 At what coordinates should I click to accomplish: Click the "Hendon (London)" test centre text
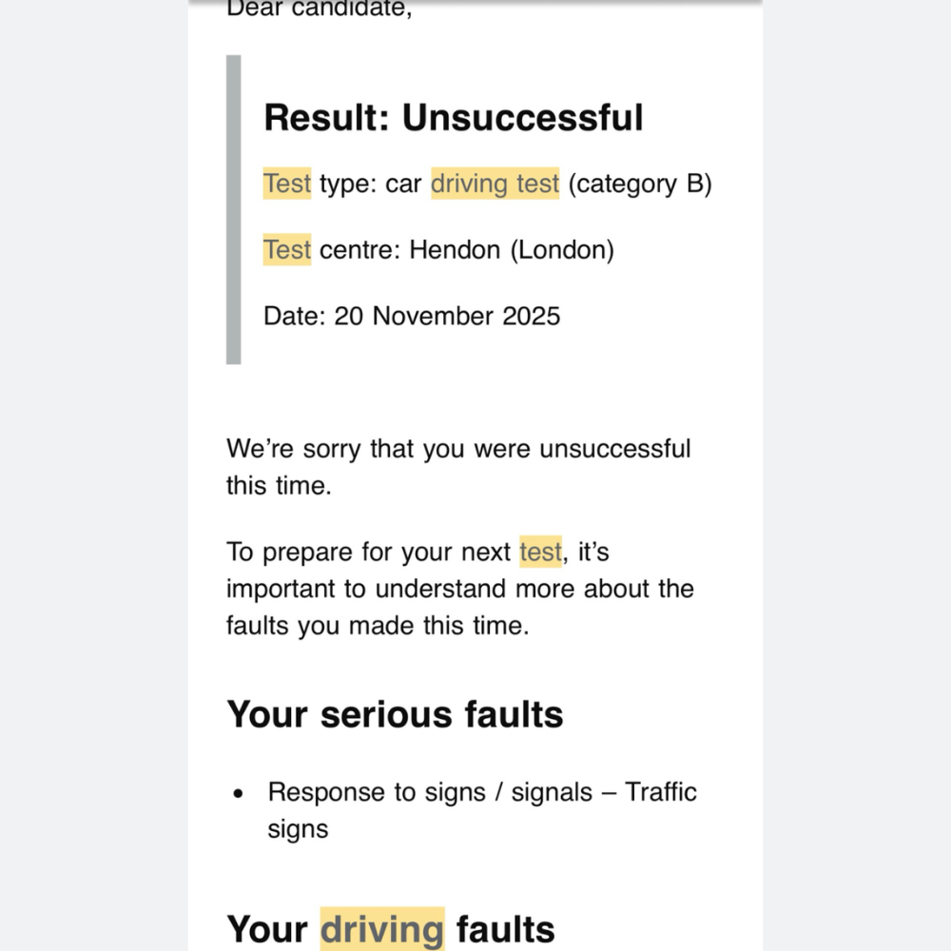click(x=512, y=250)
